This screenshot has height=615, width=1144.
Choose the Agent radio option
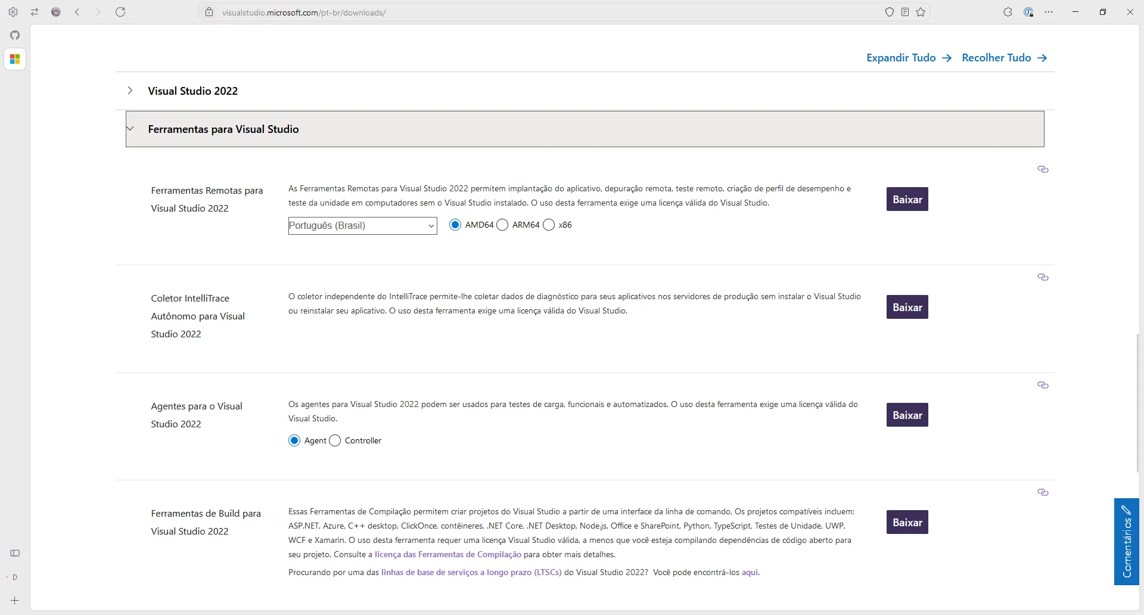point(294,440)
